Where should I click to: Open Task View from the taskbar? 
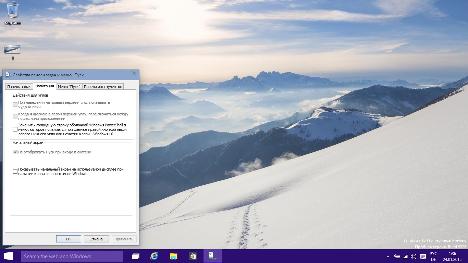pos(136,256)
